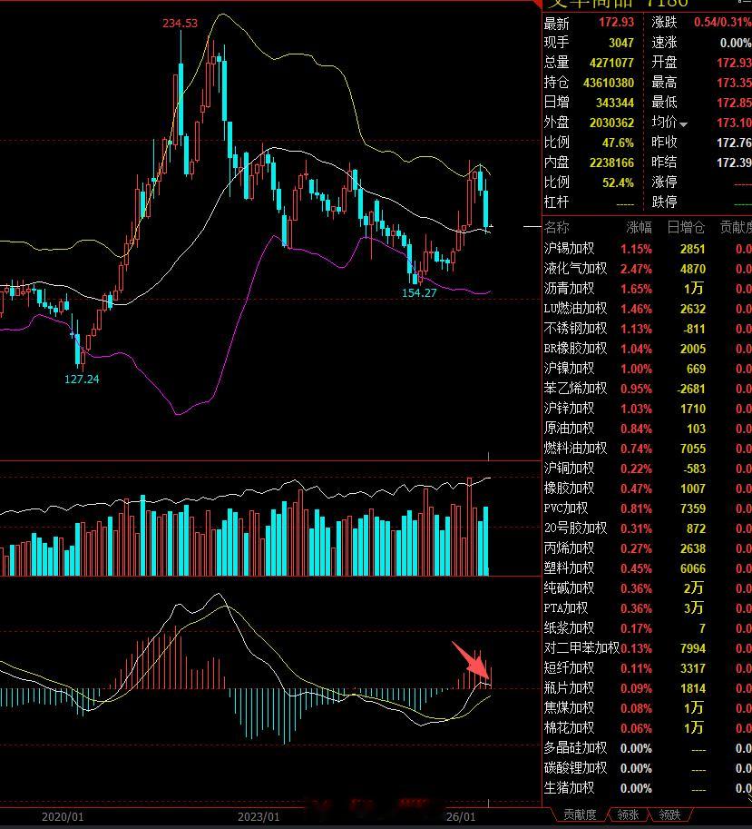Select the 沪锌加权 row
This screenshot has height=829, width=752.
pos(648,409)
